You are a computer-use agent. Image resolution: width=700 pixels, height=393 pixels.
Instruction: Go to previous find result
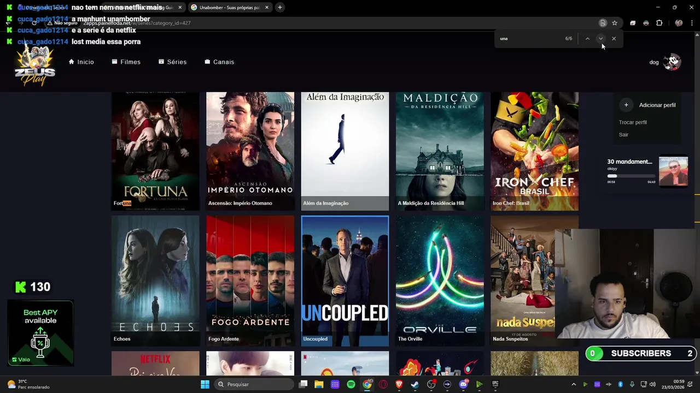click(587, 39)
